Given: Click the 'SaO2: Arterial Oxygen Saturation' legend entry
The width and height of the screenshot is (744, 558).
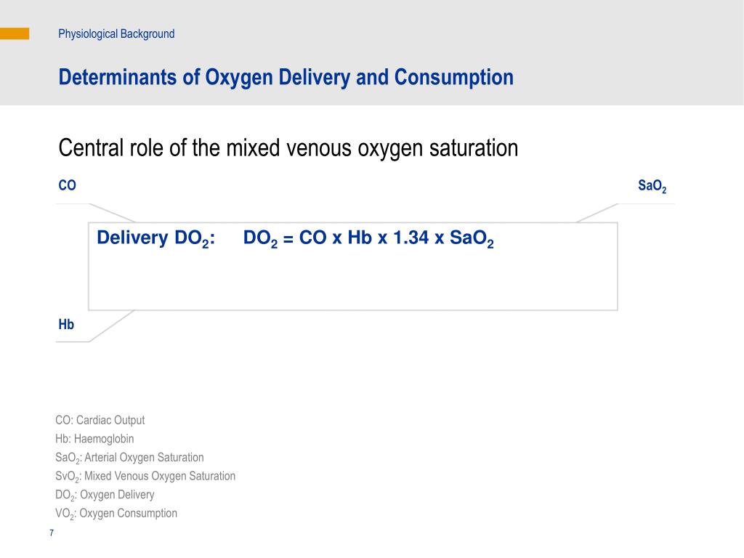Looking at the screenshot, I should pyautogui.click(x=129, y=458).
